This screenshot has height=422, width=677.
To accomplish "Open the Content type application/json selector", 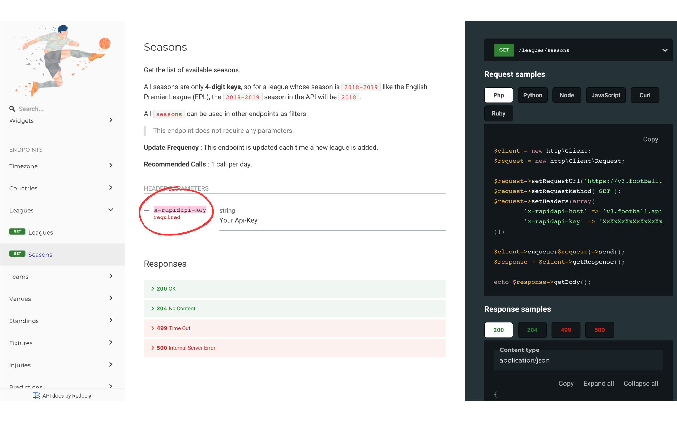I will click(578, 360).
